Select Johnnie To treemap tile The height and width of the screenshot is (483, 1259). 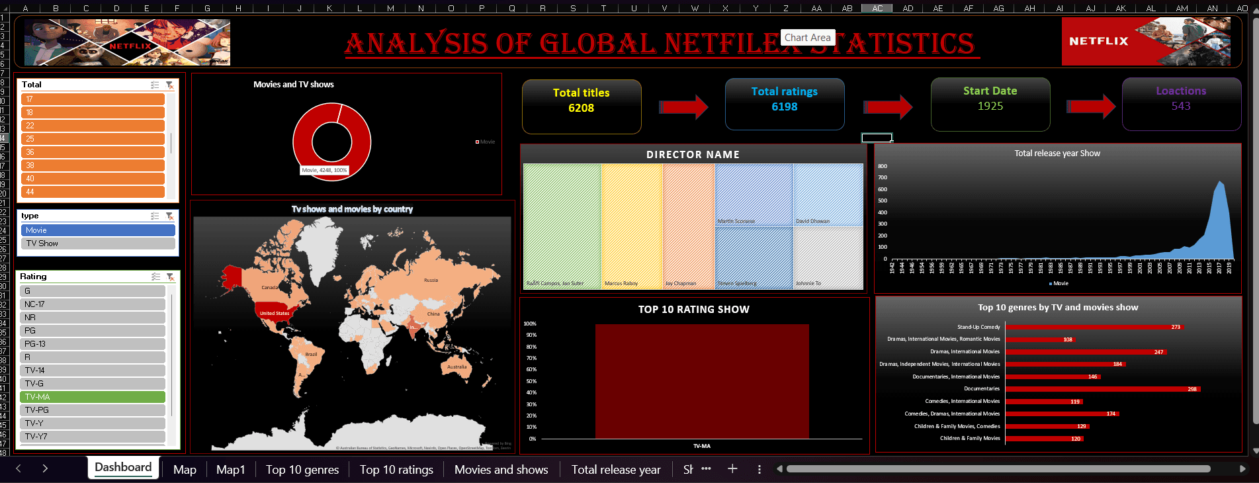tap(828, 258)
